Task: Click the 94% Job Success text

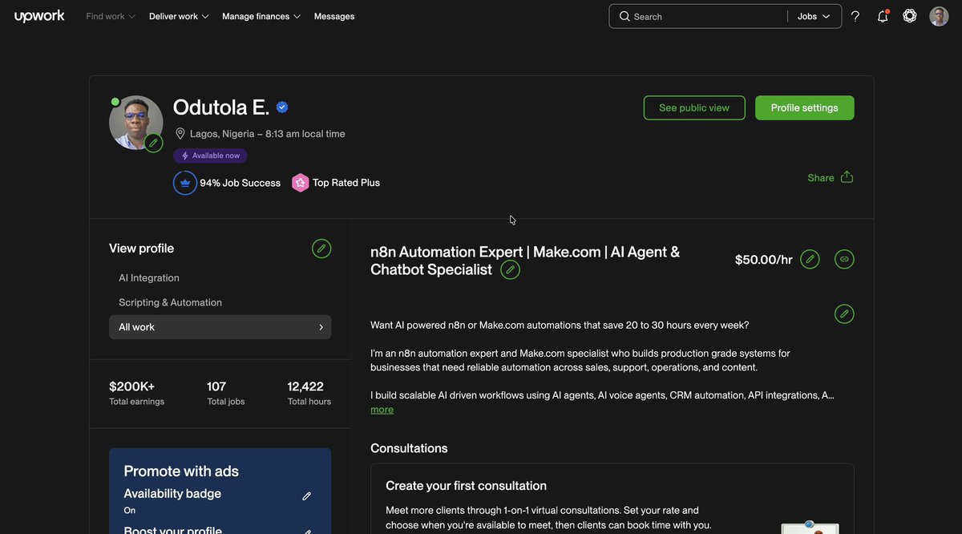Action: [240, 183]
